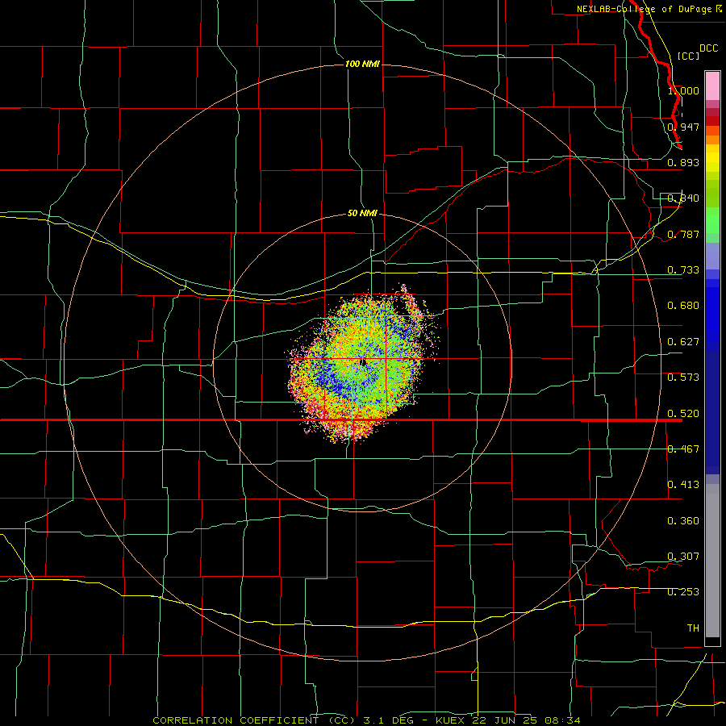This screenshot has height=726, width=726.
Task: Click the 0.253 color scale value
Action: pyautogui.click(x=683, y=592)
